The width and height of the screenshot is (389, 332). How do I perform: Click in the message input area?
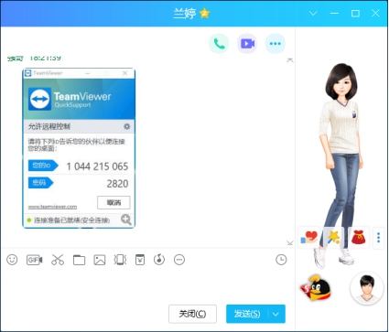pos(144,284)
